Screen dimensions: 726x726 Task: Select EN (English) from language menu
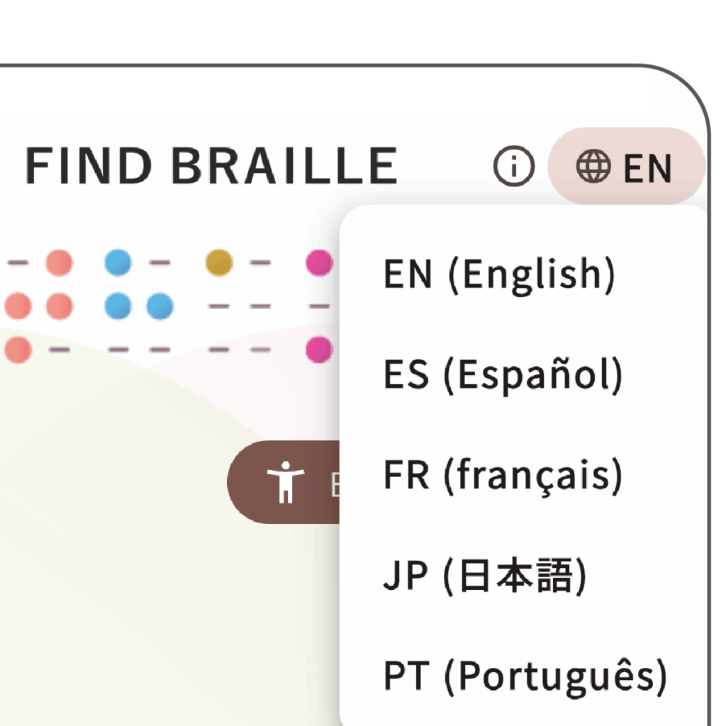pos(498,274)
